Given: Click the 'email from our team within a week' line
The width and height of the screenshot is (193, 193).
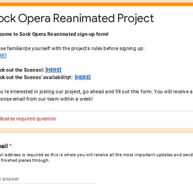Looking at the screenshot, I should [x=46, y=99].
